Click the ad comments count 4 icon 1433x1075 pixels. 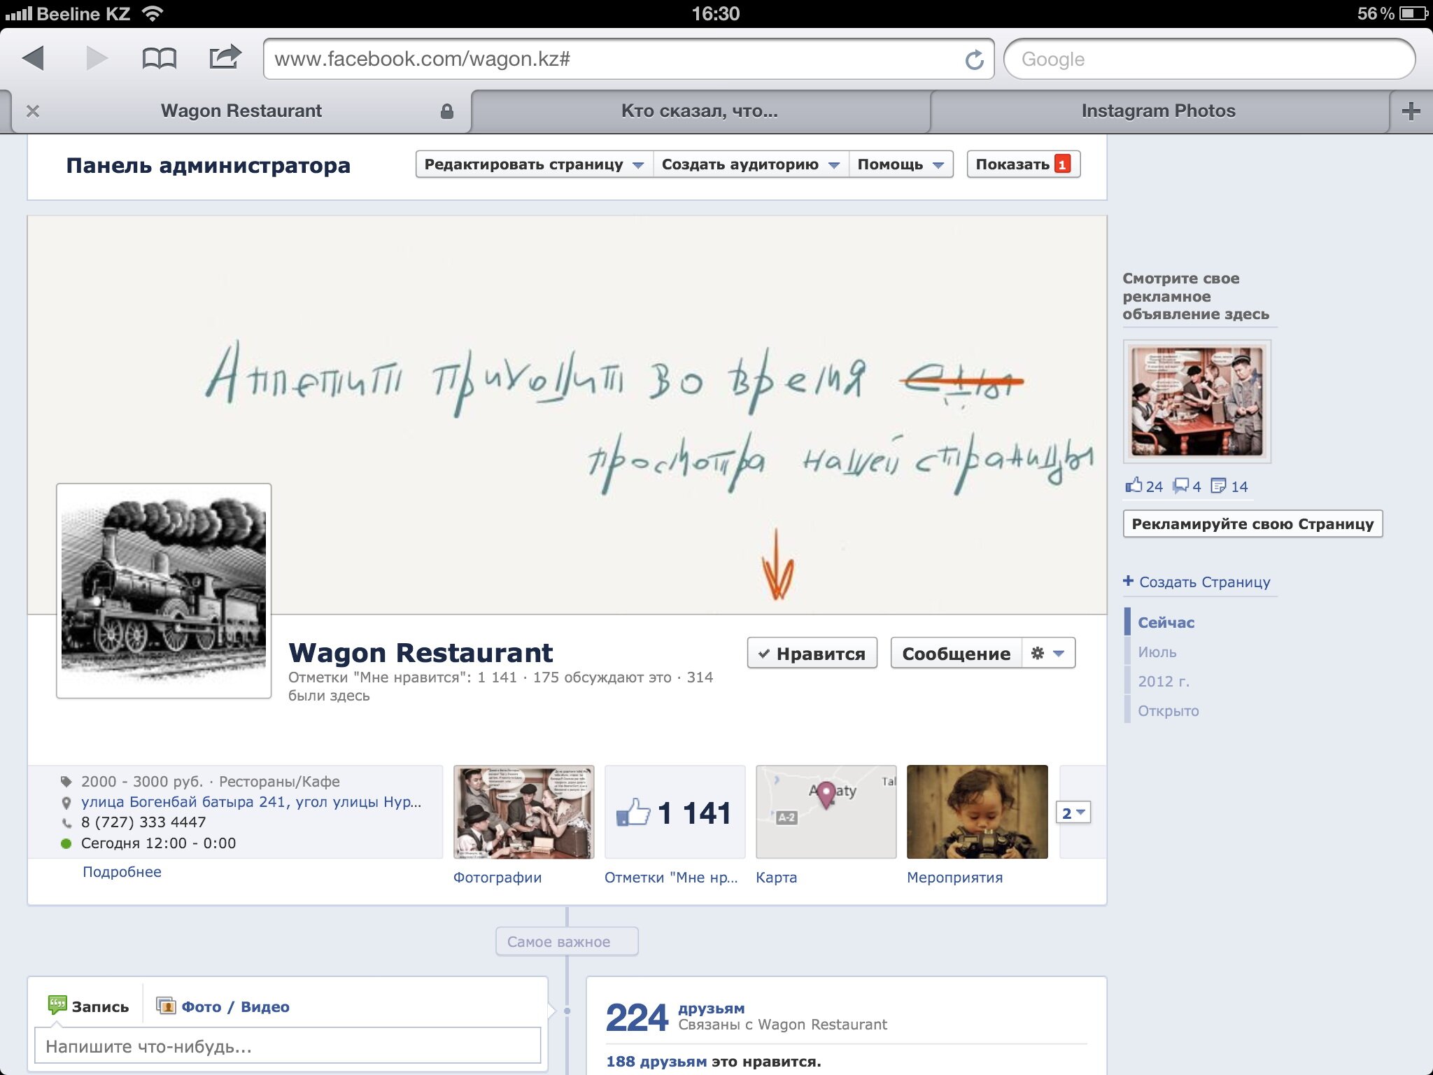pyautogui.click(x=1187, y=486)
